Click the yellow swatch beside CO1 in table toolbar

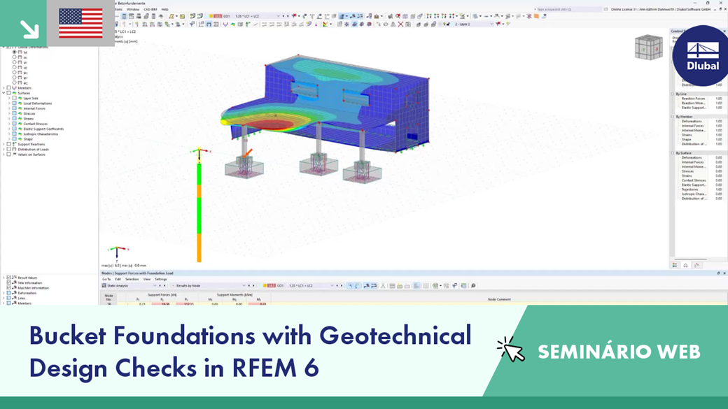(x=265, y=286)
